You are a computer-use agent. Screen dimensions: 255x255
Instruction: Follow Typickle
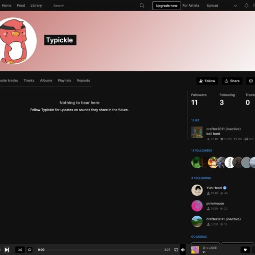(x=207, y=81)
